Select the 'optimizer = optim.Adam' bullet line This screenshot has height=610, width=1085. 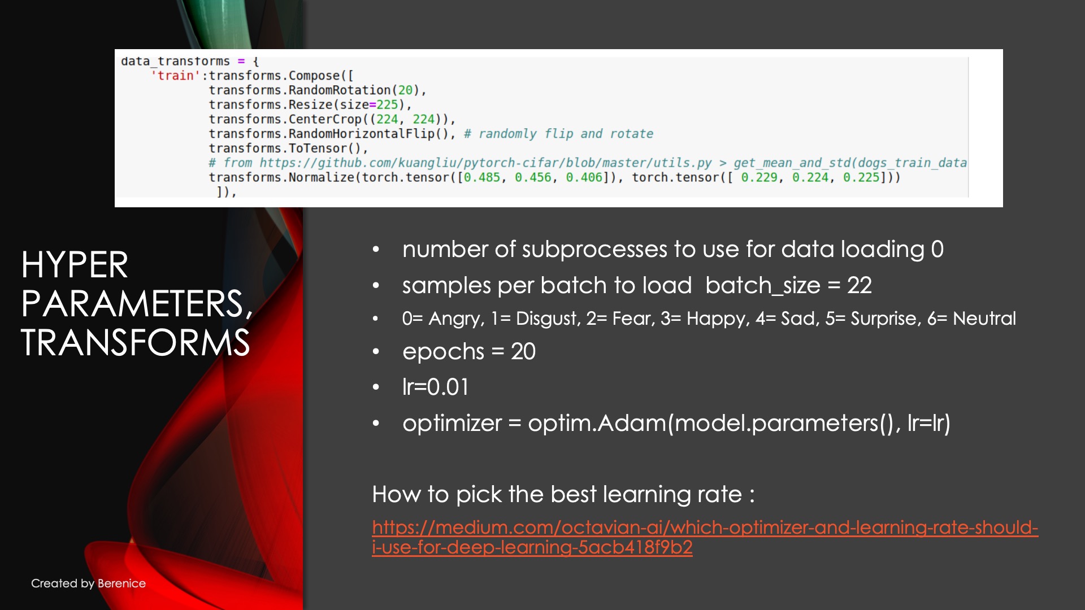676,423
